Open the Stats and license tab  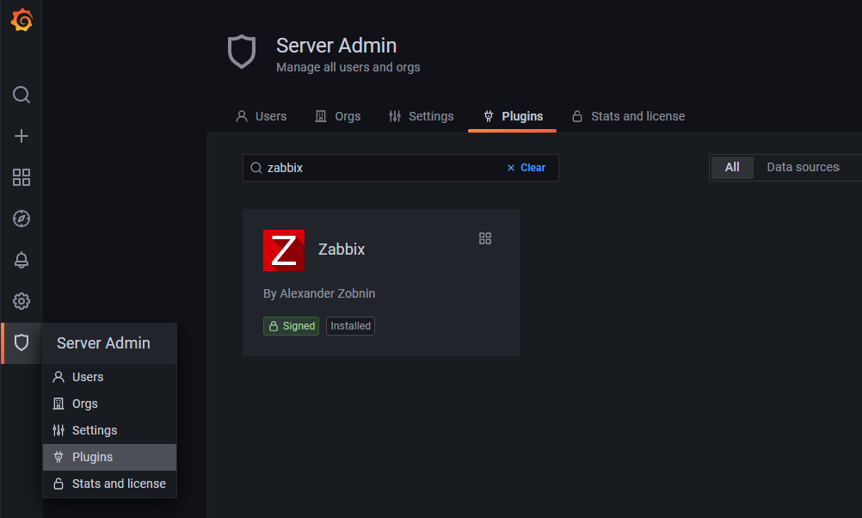(x=628, y=116)
